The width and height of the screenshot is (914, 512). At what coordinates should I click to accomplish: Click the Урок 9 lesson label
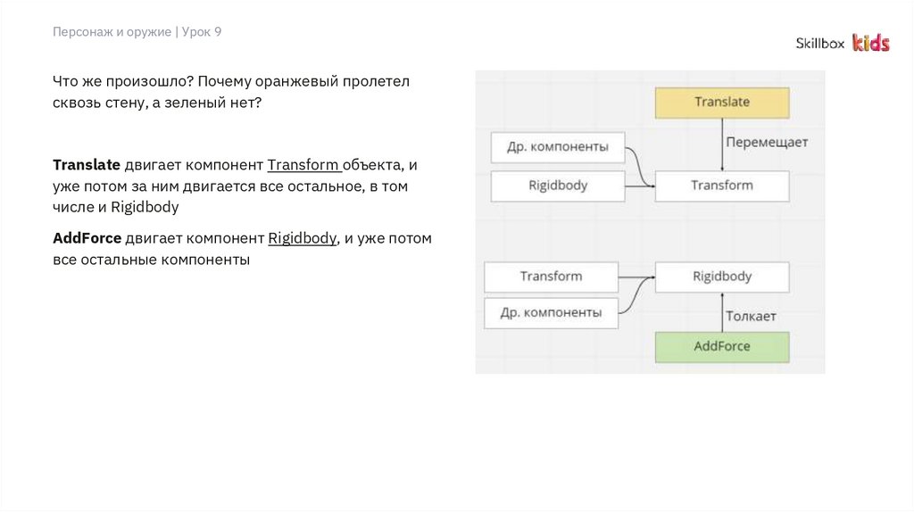[x=202, y=32]
